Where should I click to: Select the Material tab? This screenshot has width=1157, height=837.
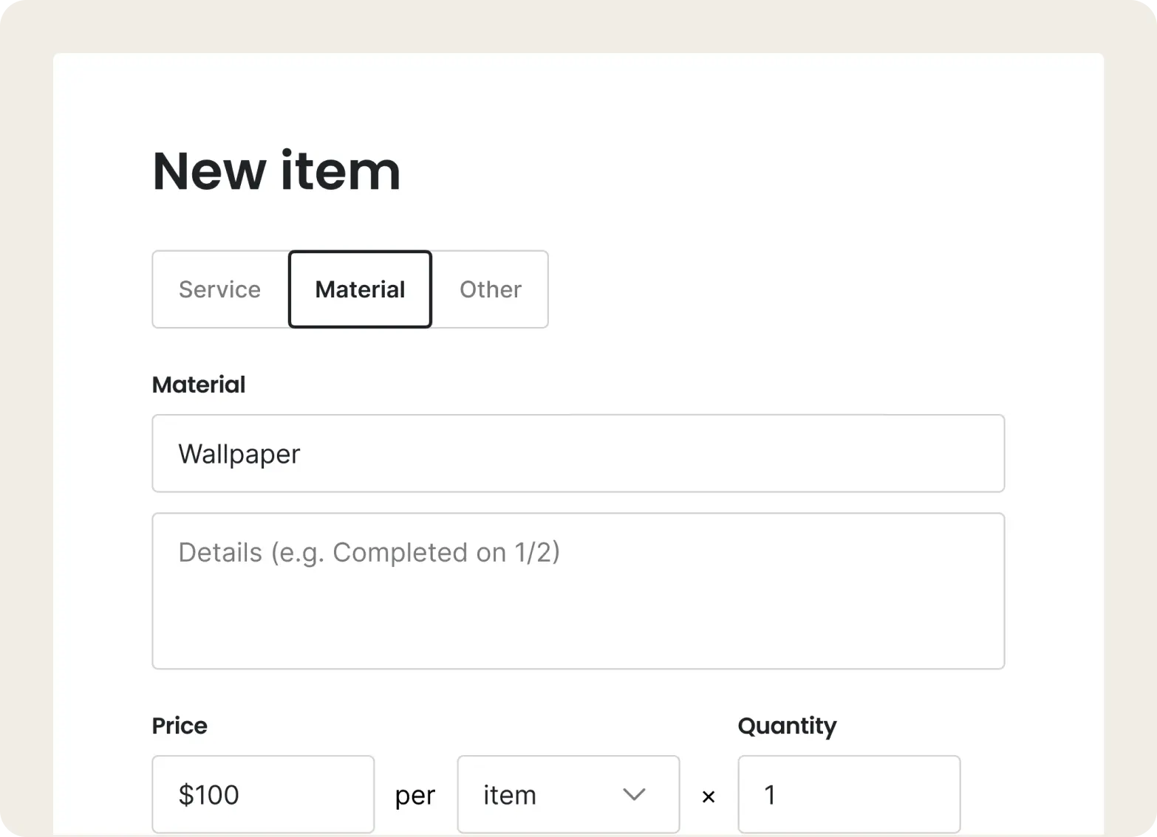360,289
